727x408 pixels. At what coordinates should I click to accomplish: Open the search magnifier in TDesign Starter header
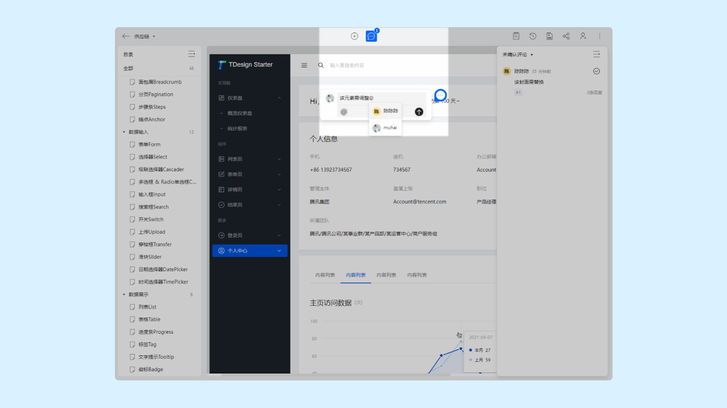321,65
